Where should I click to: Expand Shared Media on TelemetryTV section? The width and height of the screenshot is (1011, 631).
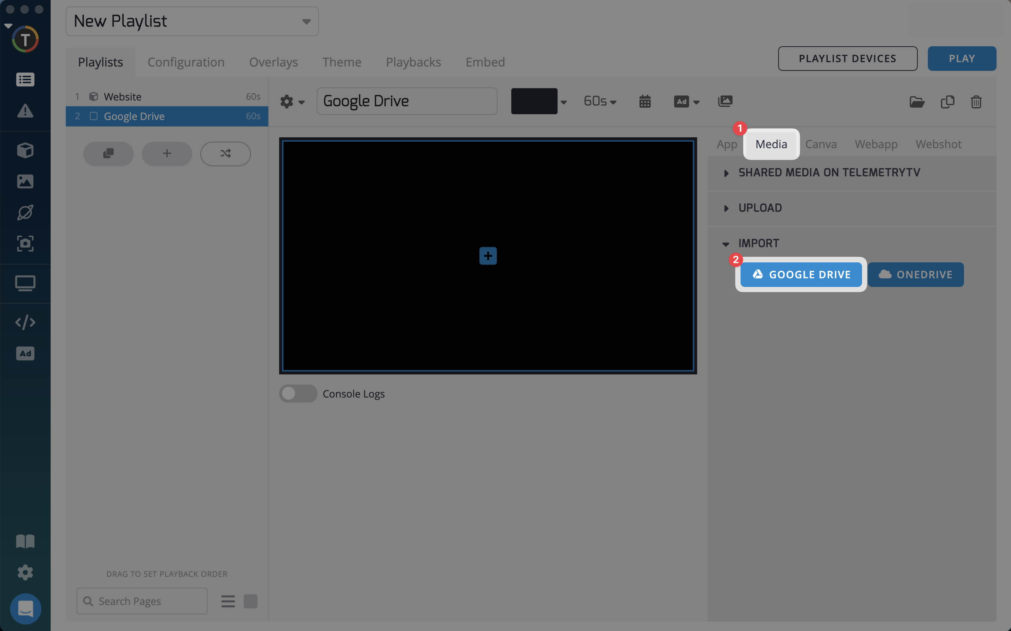pyautogui.click(x=829, y=173)
